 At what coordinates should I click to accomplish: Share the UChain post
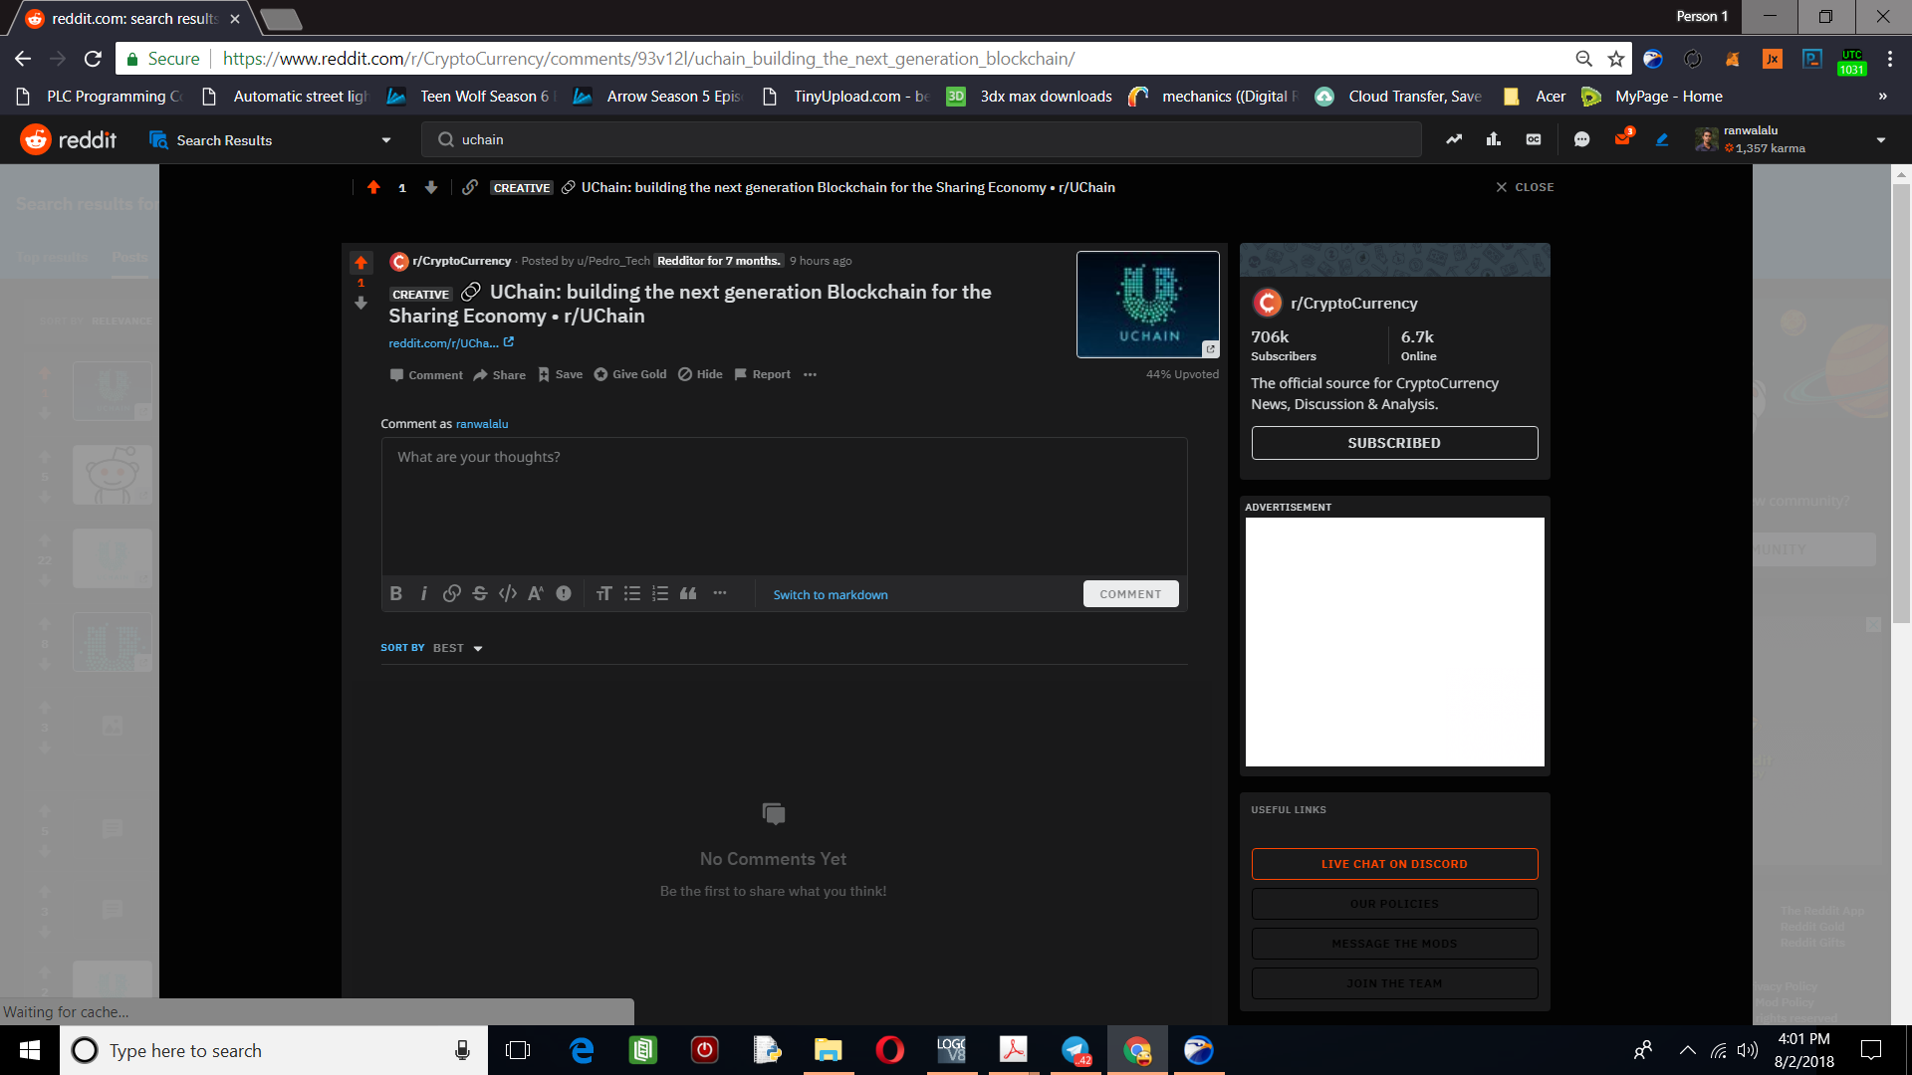[x=500, y=375]
